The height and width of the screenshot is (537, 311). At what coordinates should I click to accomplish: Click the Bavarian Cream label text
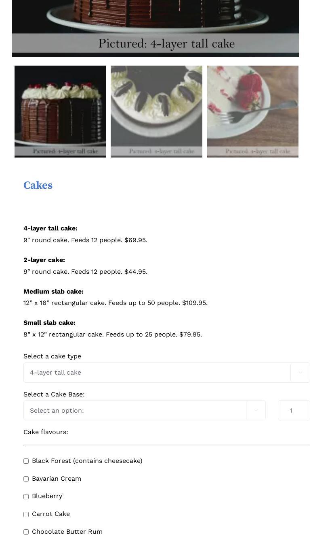(57, 479)
